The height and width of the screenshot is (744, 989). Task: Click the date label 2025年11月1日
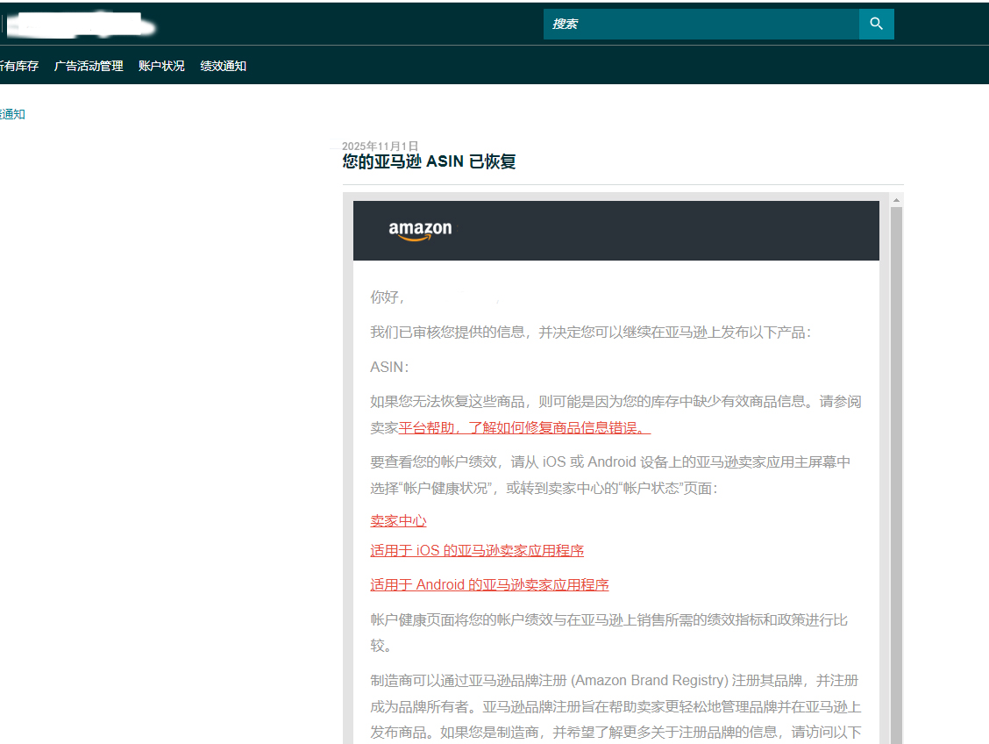click(380, 146)
